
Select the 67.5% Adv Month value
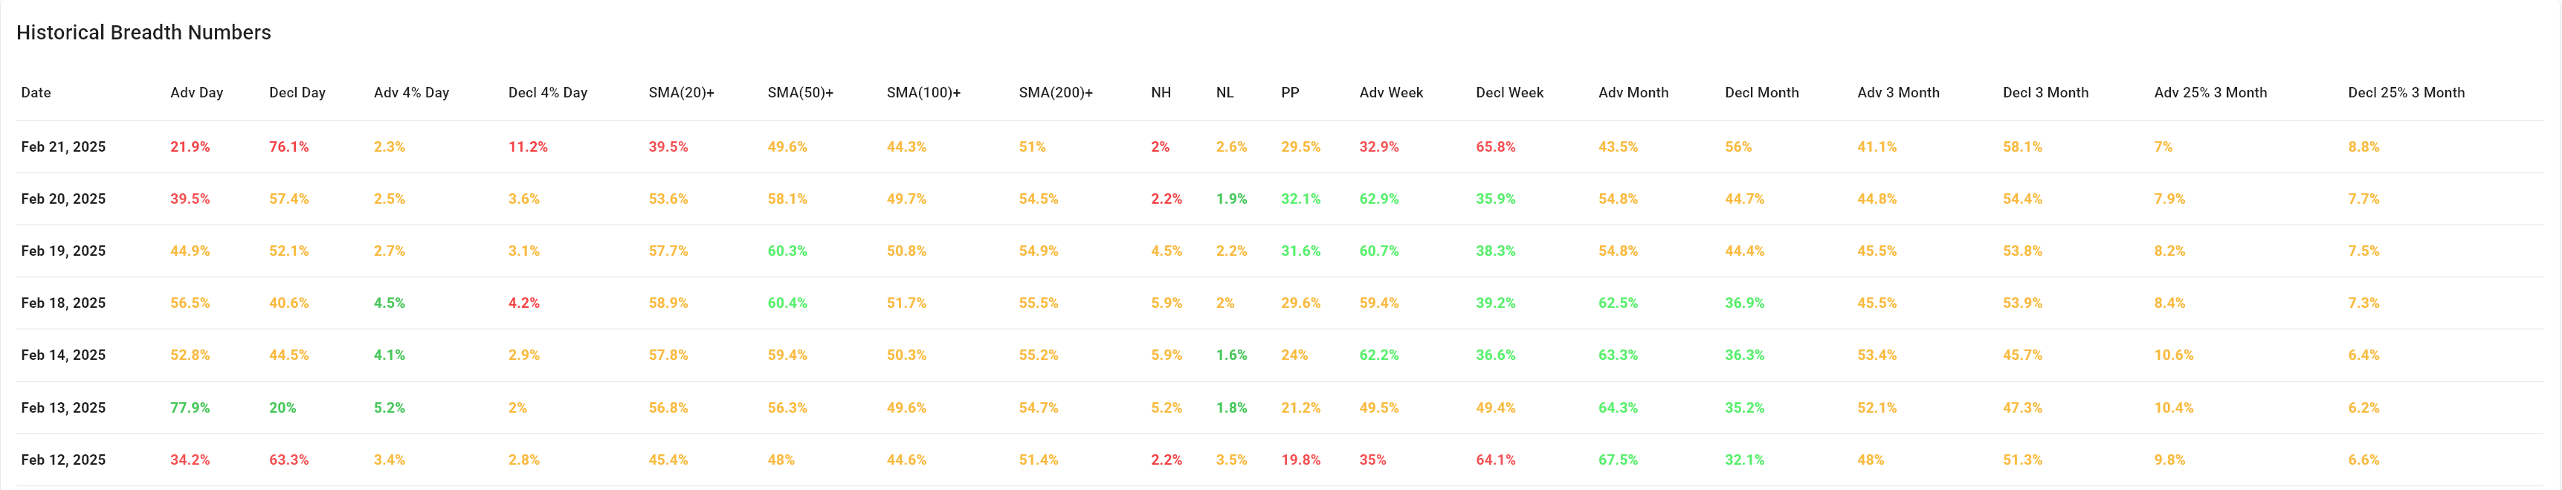point(1618,460)
